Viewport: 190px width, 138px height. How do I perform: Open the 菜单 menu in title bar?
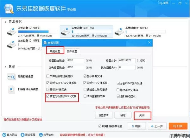164,3
